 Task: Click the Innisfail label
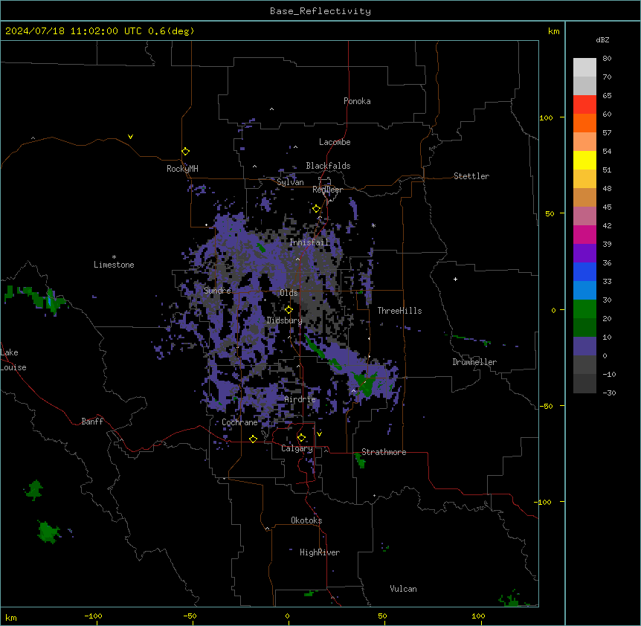[x=309, y=242]
